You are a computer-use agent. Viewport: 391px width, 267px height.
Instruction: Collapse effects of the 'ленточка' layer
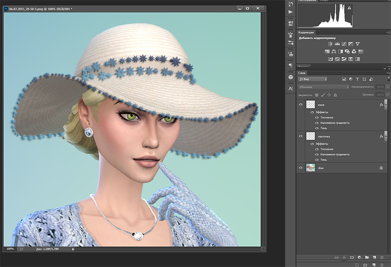coord(386,136)
